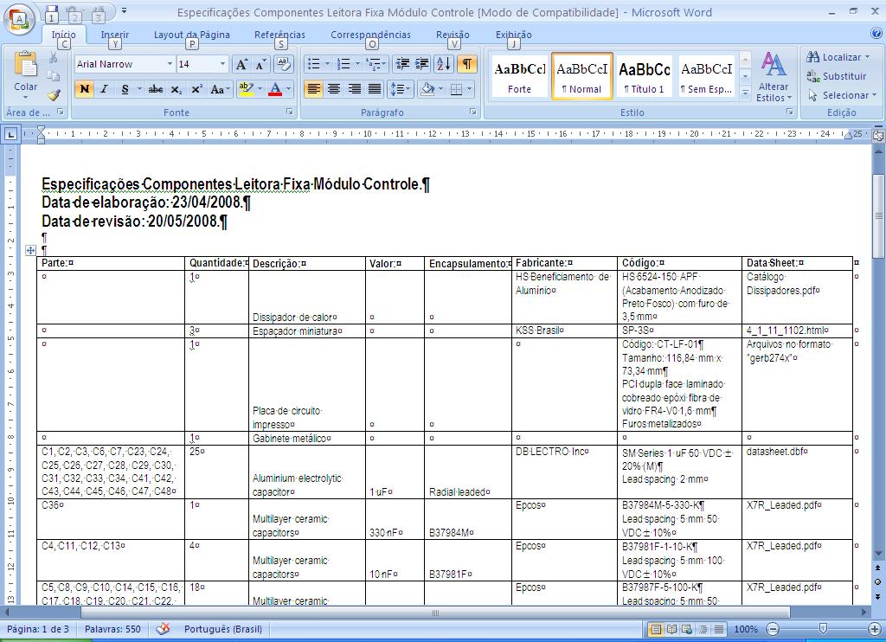
Task: Click the Substituir button
Action: pos(837,76)
